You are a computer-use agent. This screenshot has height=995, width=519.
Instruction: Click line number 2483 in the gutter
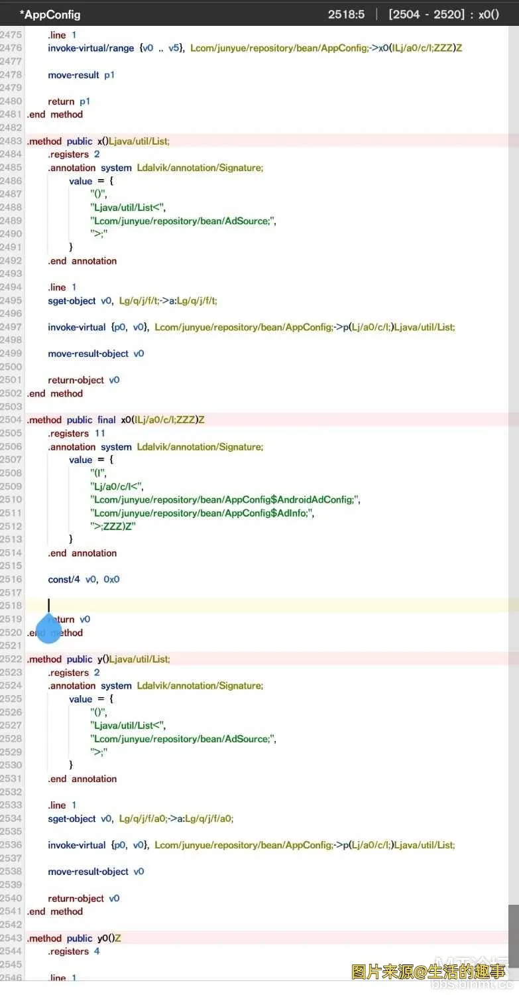(x=11, y=141)
